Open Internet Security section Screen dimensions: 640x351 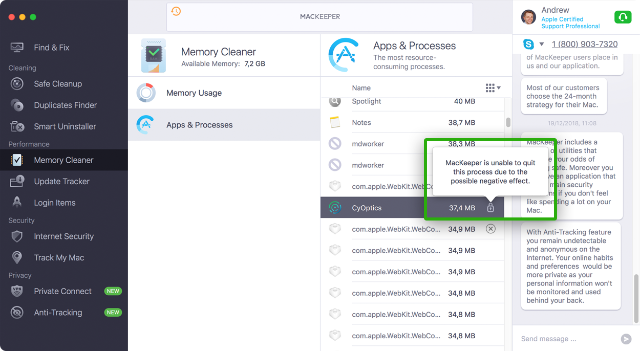pyautogui.click(x=63, y=236)
